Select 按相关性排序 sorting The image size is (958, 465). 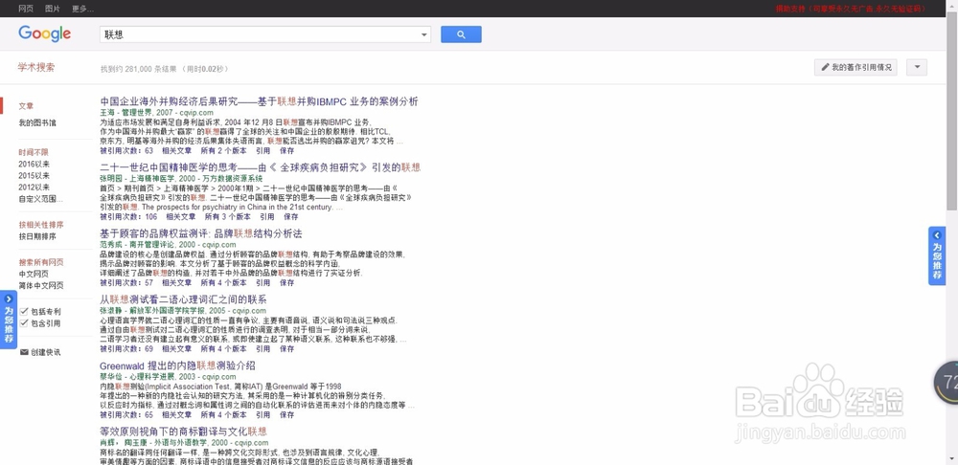41,225
